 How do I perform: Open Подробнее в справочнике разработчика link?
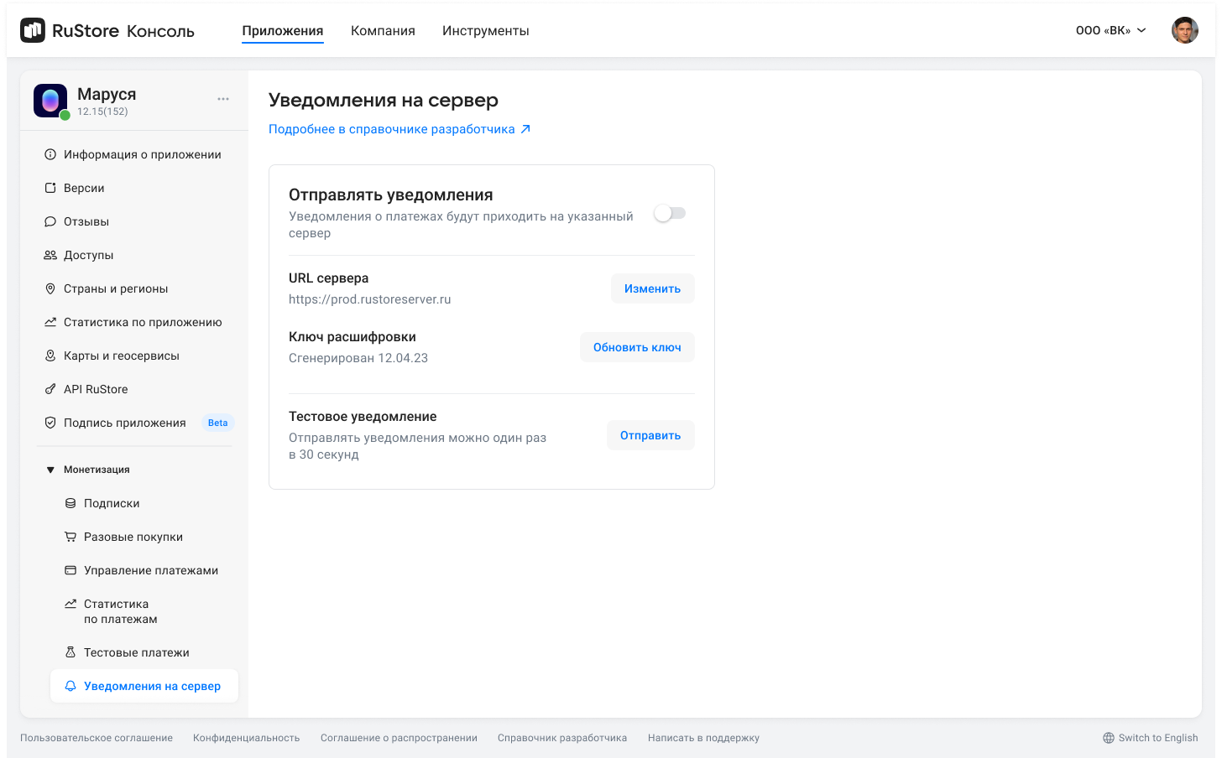click(392, 129)
